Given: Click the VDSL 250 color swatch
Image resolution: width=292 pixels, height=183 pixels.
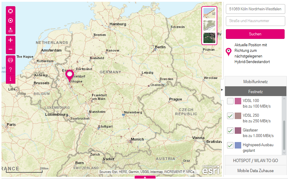Looking at the screenshot, I should point(238,116).
